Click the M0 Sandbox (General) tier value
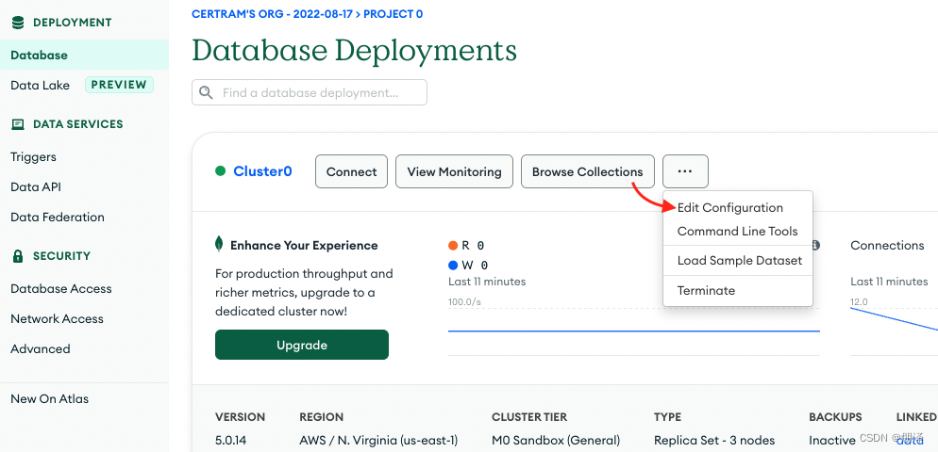Screen dimensions: 938x452 [556, 441]
